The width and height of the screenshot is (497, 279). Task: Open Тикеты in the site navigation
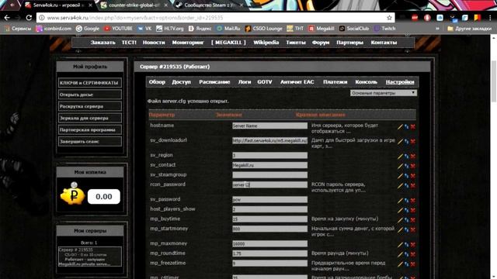(x=296, y=43)
